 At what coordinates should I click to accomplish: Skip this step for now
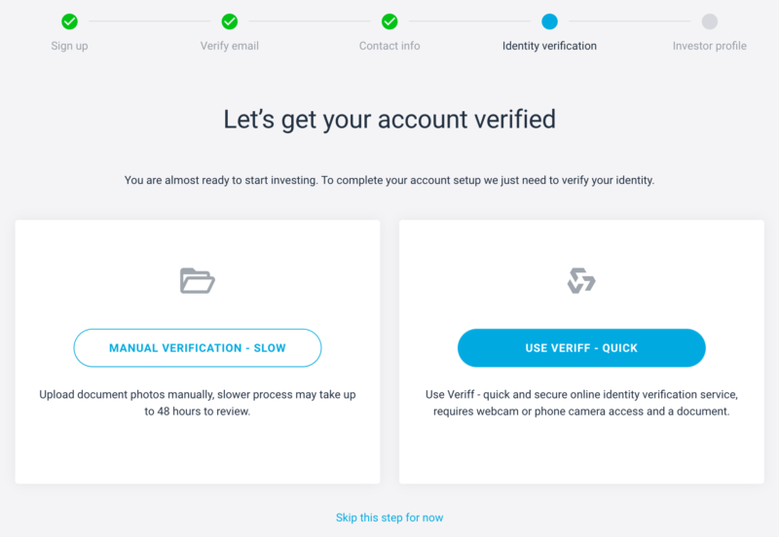coord(389,518)
